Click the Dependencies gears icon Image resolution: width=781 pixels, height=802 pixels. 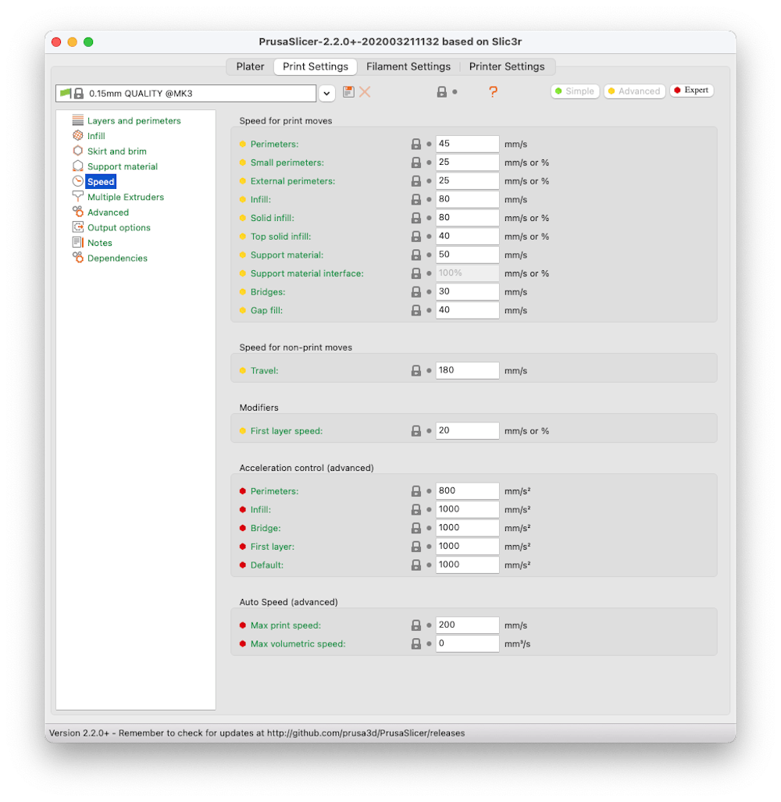(78, 258)
